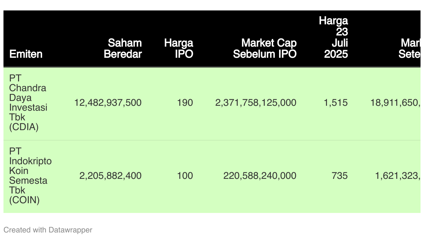The image size is (424, 238).
Task: Click the truncated 1,621,323 value in COIN row
Action: click(x=398, y=176)
